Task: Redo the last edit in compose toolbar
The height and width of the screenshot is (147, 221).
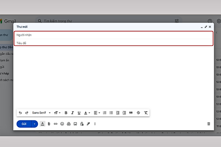Action: (x=27, y=113)
